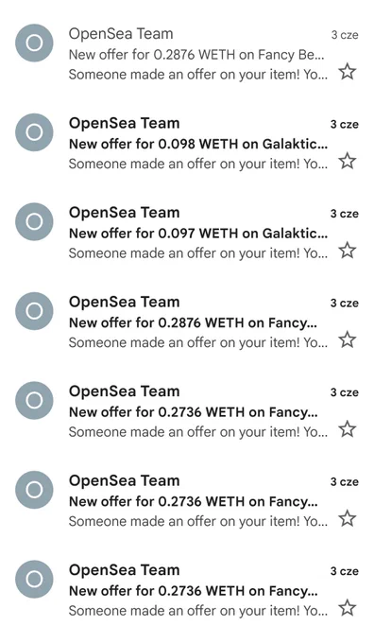
Task: Select the 0.097 WETH email sender avatar
Action: coord(34,221)
